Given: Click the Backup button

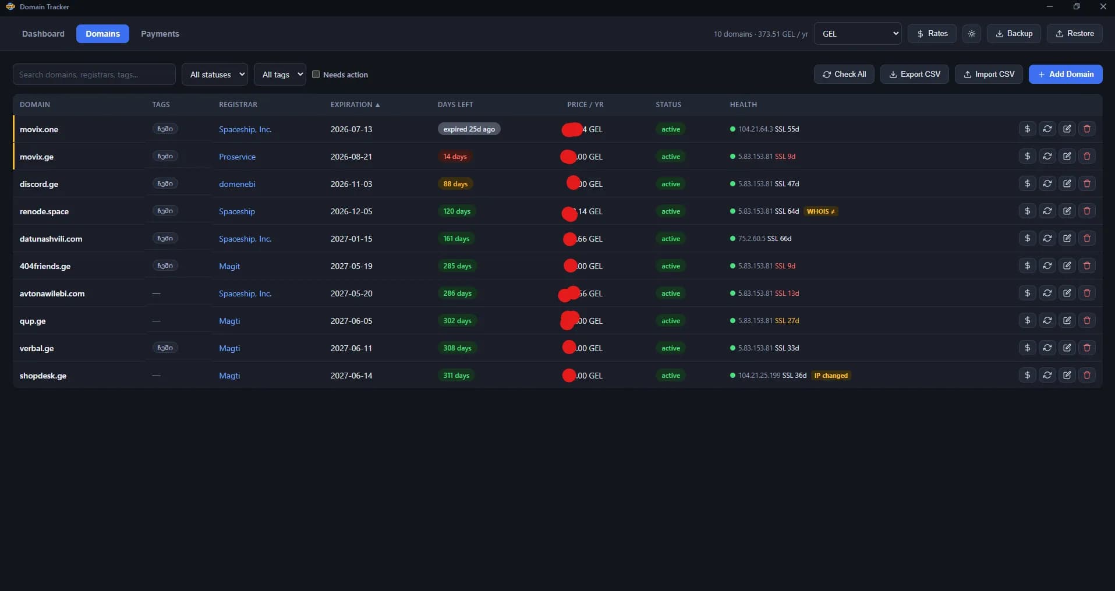Looking at the screenshot, I should pyautogui.click(x=1014, y=34).
